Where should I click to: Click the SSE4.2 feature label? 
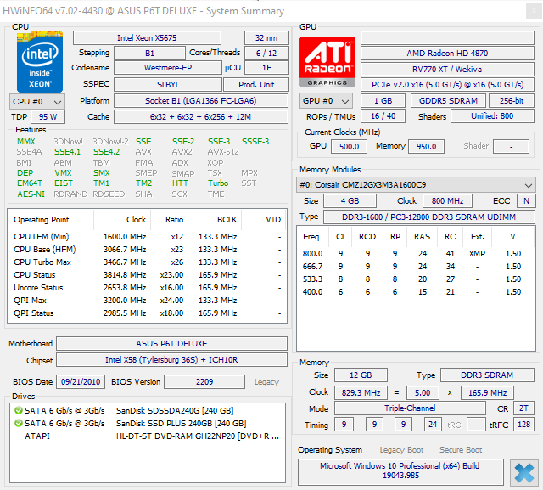pos(106,152)
